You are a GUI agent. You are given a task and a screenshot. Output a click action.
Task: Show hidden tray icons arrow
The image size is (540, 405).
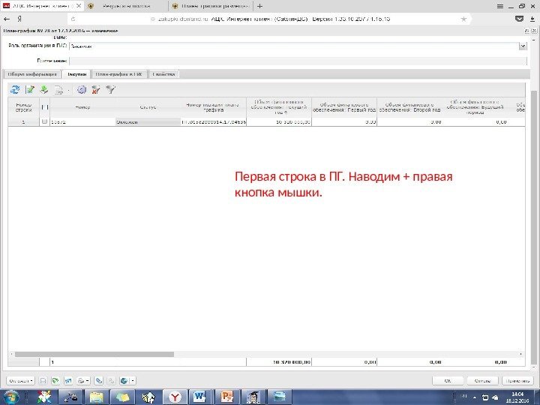point(475,397)
